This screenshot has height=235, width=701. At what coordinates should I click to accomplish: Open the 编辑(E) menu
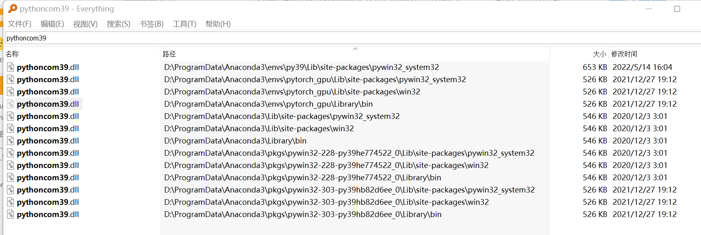(52, 24)
